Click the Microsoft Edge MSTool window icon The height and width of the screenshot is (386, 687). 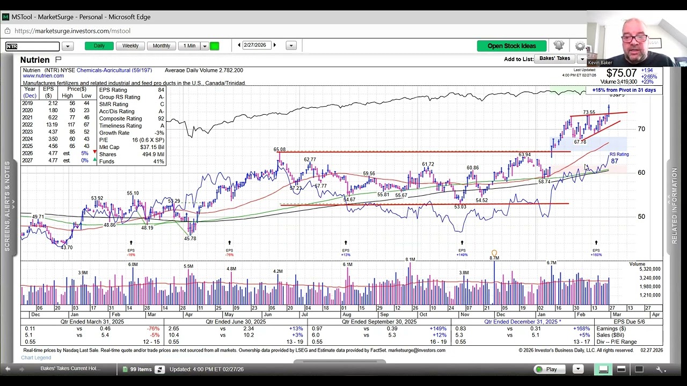click(x=6, y=17)
